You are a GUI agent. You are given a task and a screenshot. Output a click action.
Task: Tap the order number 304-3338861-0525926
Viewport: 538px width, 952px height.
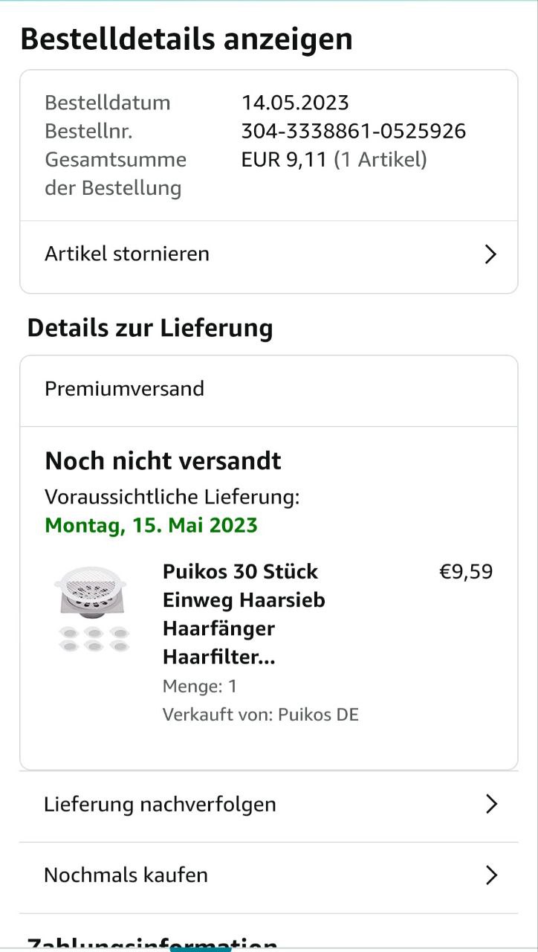pos(353,131)
